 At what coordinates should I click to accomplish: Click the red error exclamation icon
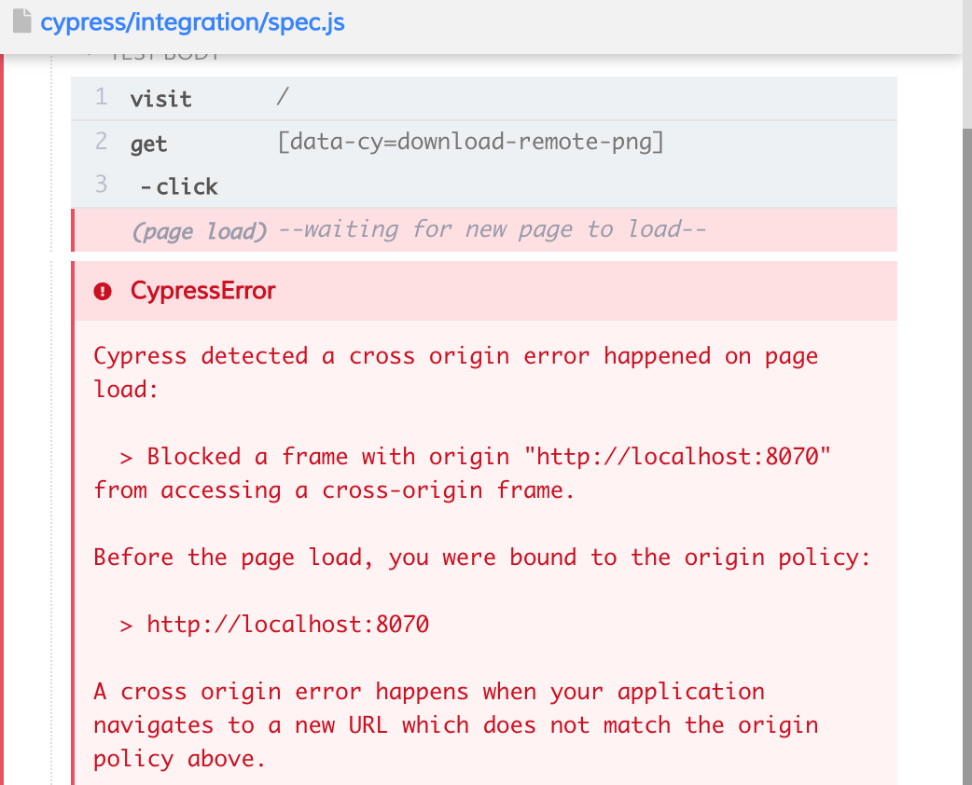[103, 291]
